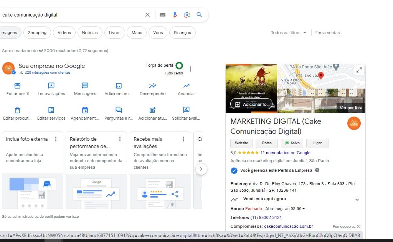393x242 pixels.
Task: Click the Anunciar trend icon
Action: 186,86
